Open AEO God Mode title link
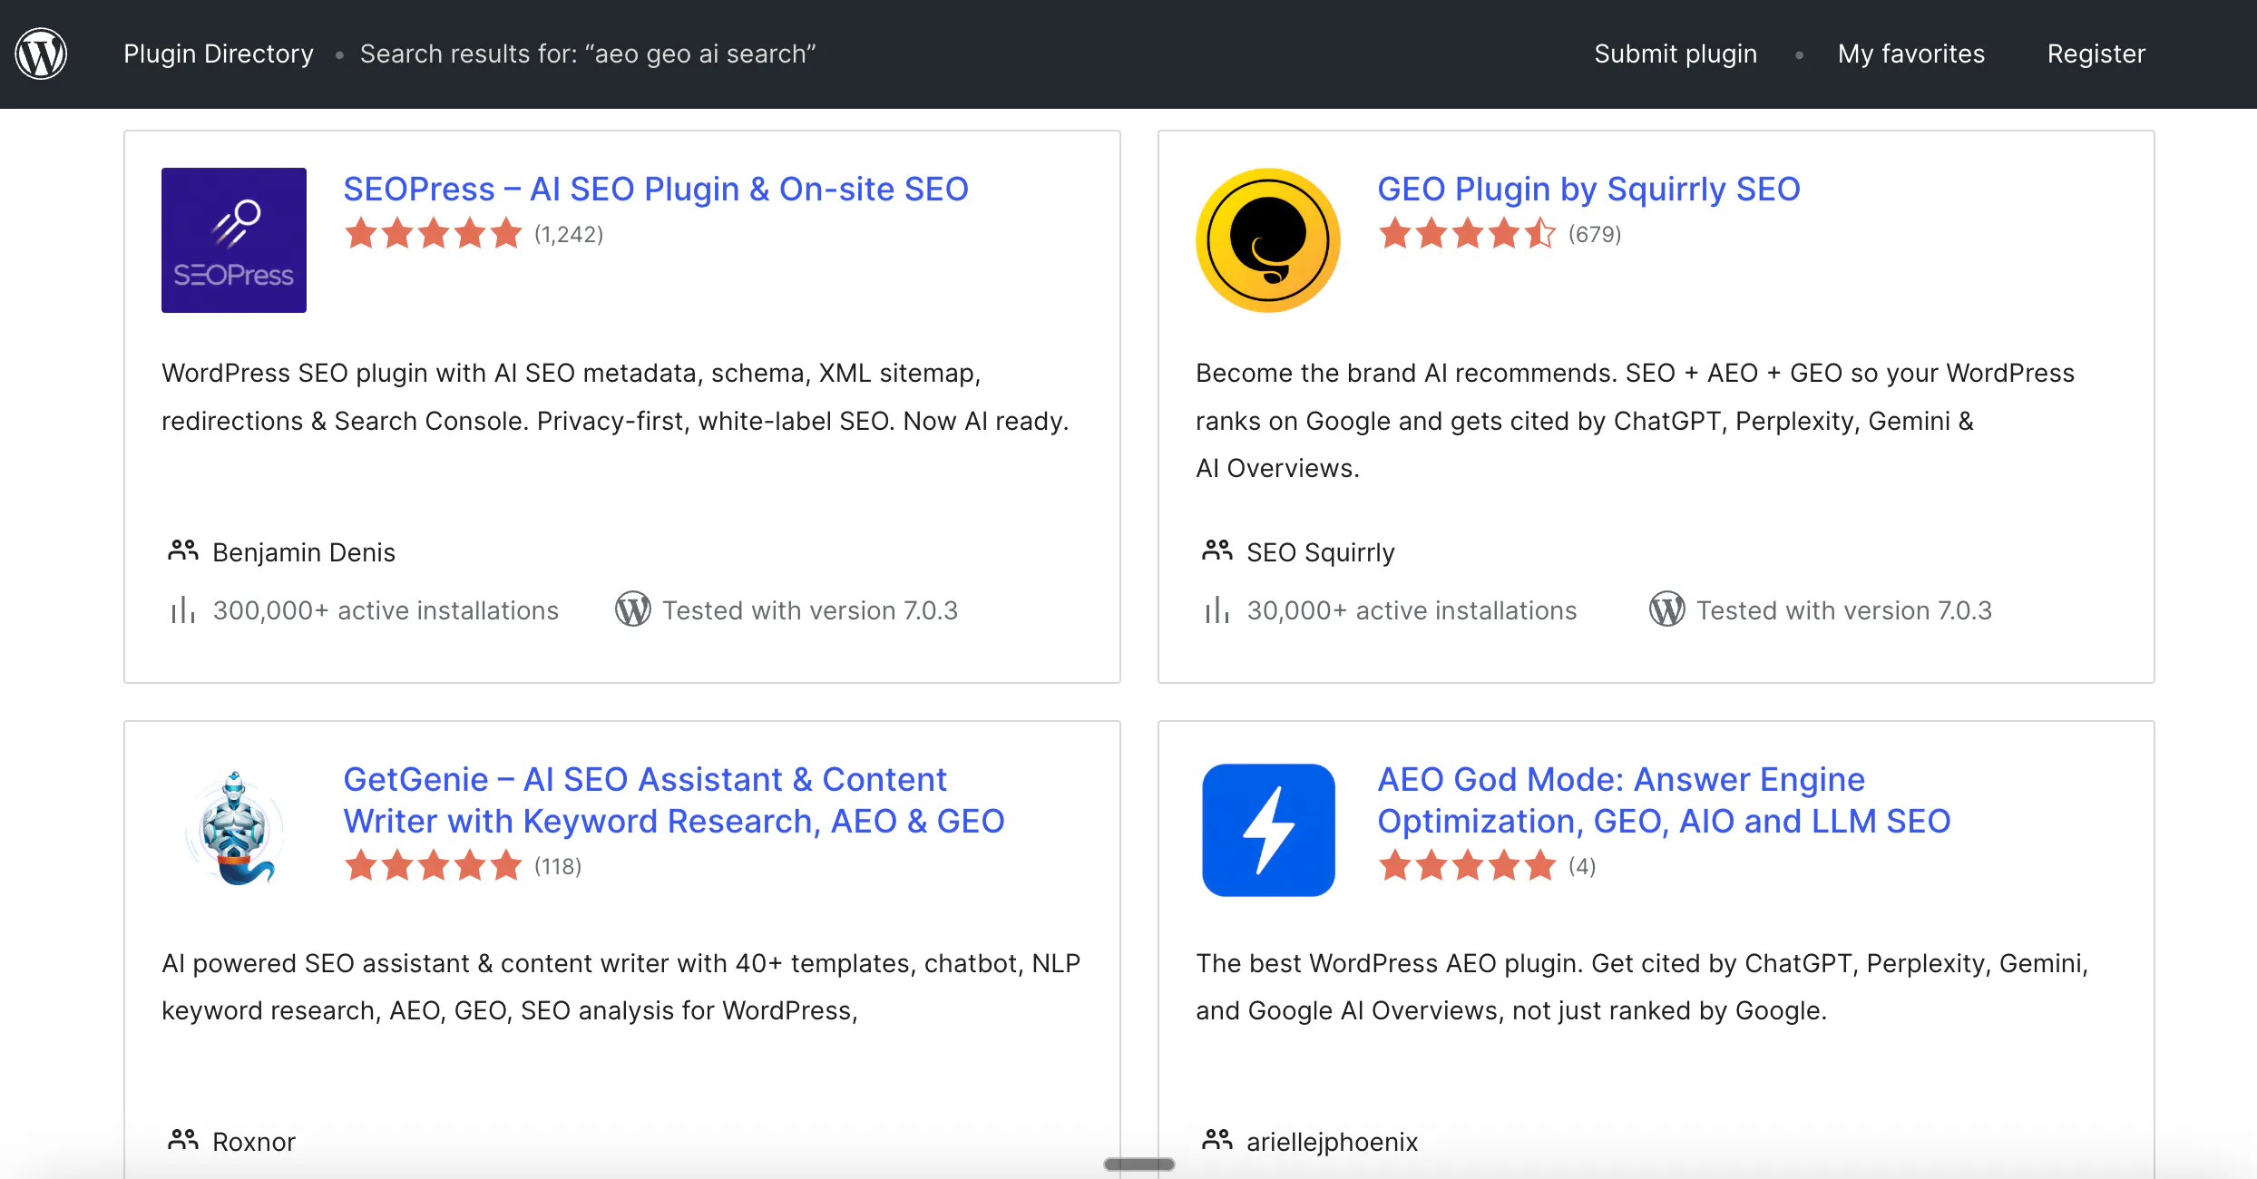2257x1179 pixels. (1664, 800)
